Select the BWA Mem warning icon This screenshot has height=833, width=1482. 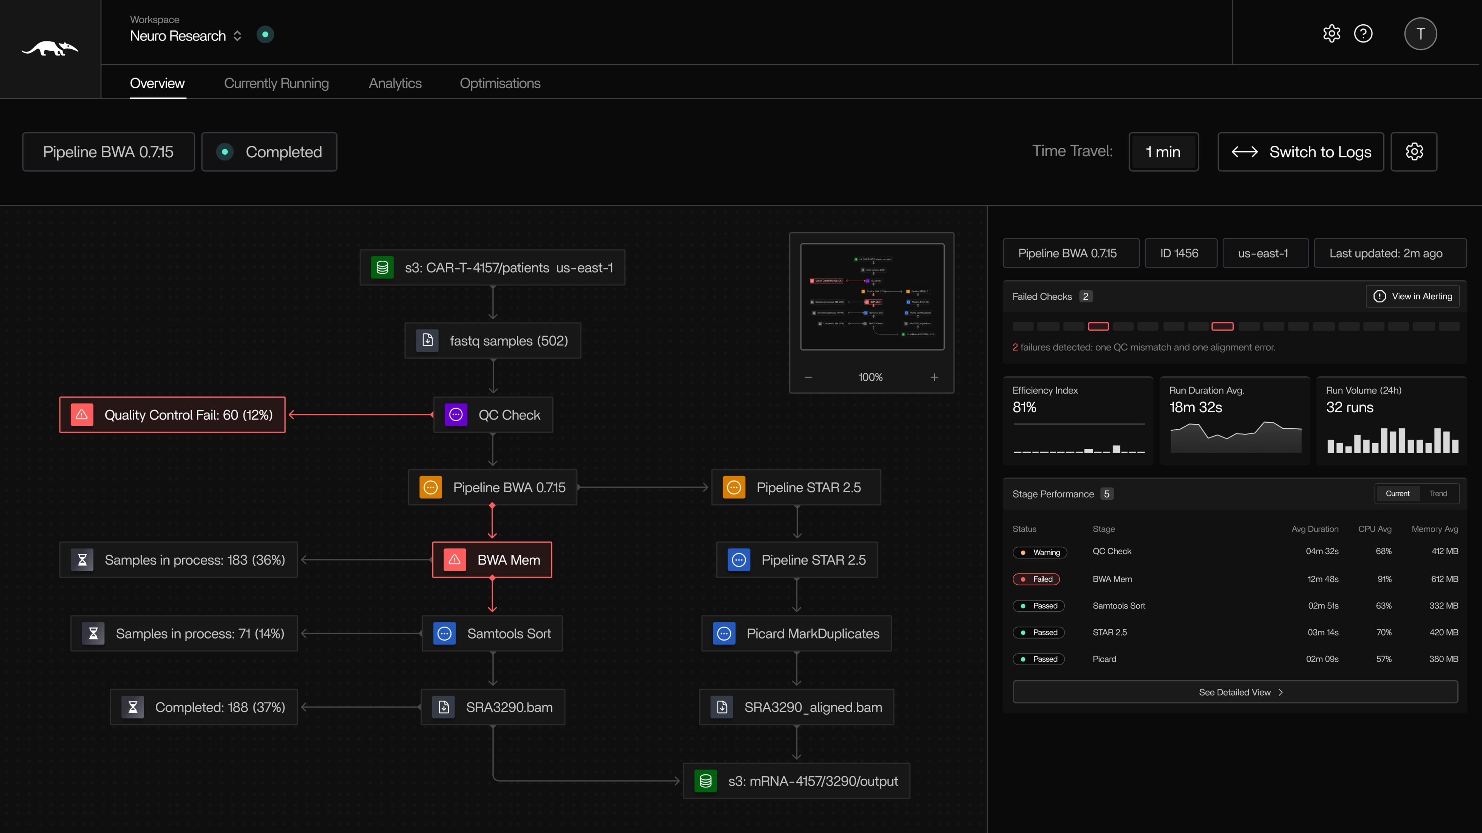[x=455, y=559]
